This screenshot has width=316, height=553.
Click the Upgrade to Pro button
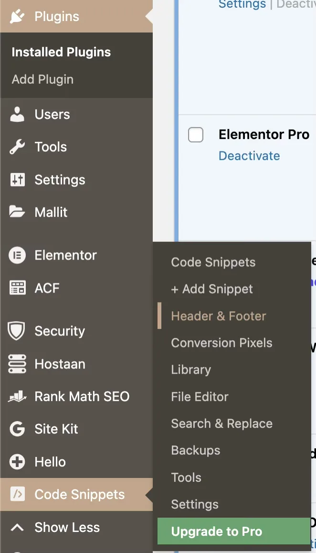[x=216, y=531]
